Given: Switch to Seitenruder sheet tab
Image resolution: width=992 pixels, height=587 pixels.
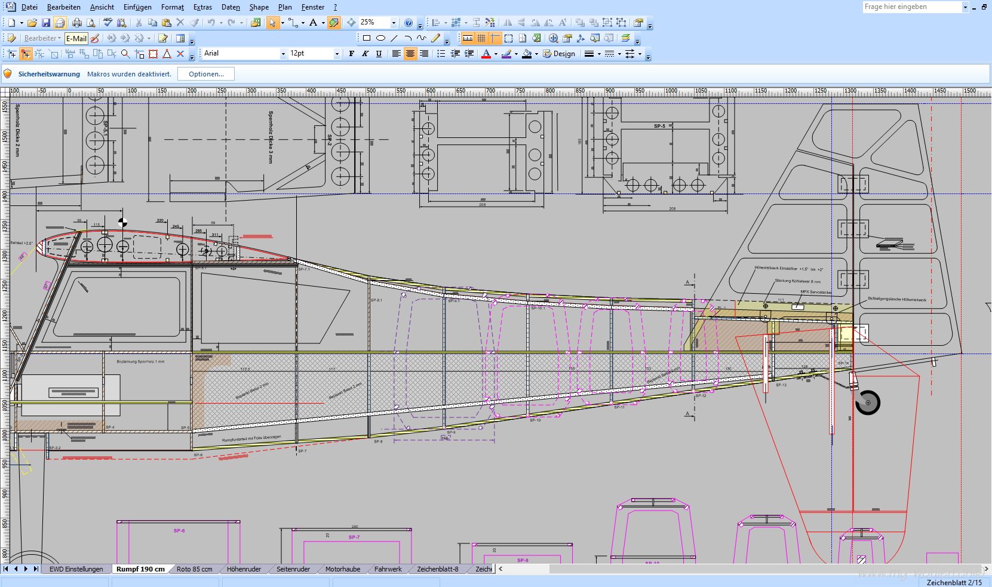Looking at the screenshot, I should 293,569.
